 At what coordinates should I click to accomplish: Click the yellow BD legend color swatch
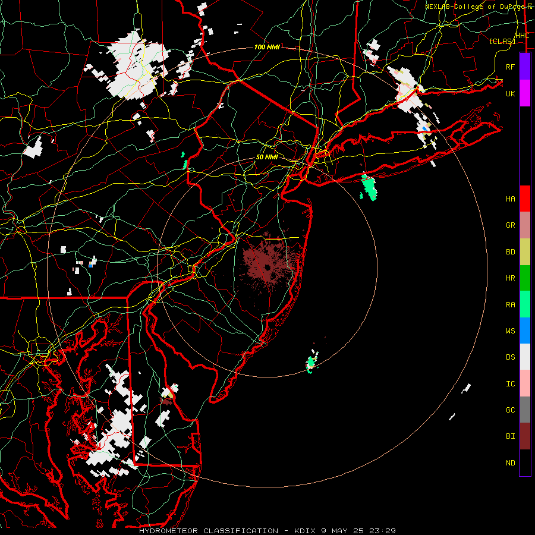coord(525,252)
